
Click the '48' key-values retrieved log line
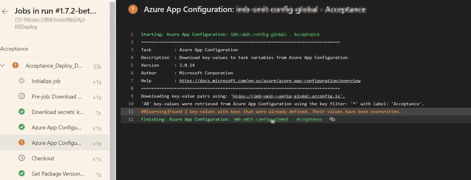pos(296,104)
